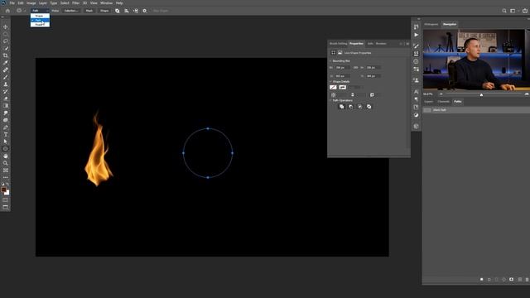The width and height of the screenshot is (530, 298).
Task: Switch to the Channels tab
Action: [x=444, y=101]
